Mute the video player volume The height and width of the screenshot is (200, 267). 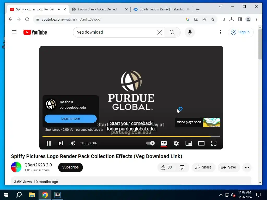coord(73,143)
